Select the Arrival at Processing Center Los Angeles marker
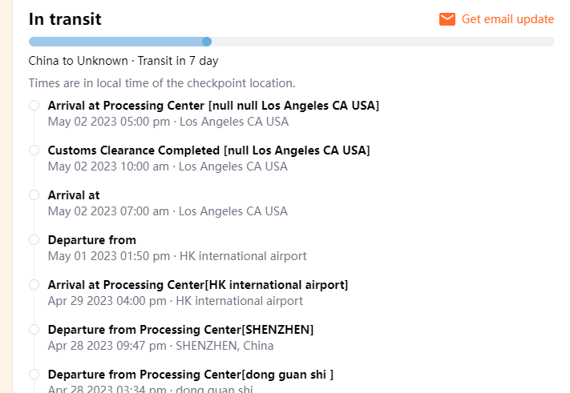 click(x=34, y=106)
